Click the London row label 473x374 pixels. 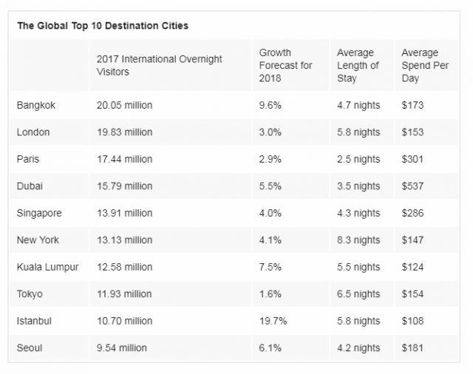[33, 132]
